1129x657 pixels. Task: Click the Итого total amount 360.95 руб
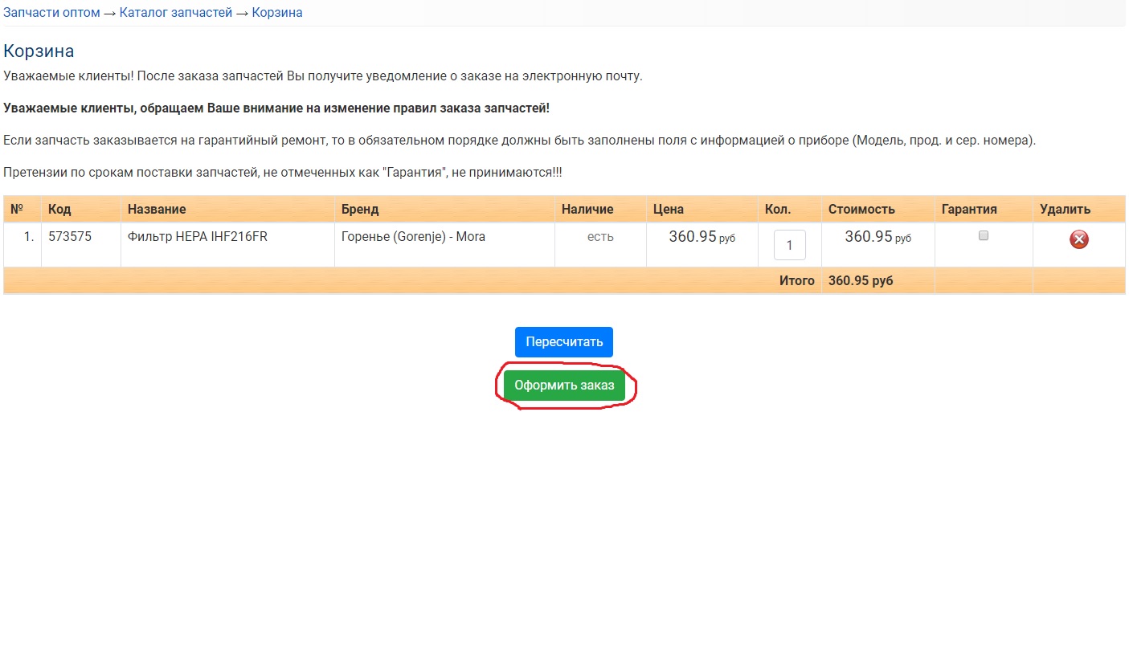coord(861,280)
